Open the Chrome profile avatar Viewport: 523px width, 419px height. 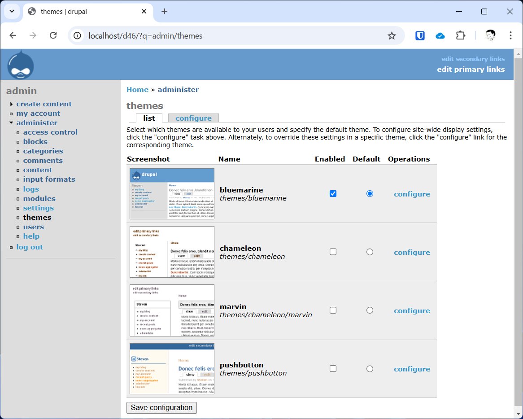point(490,35)
